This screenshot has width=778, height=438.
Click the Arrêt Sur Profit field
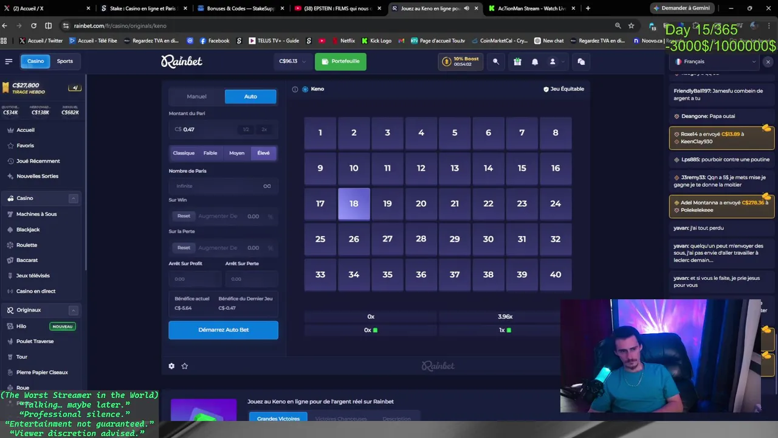point(194,279)
